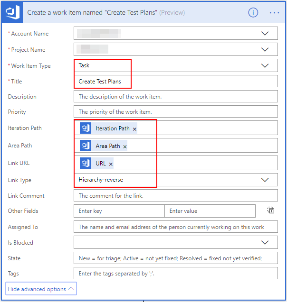Click the Assigned To input field

point(176,227)
